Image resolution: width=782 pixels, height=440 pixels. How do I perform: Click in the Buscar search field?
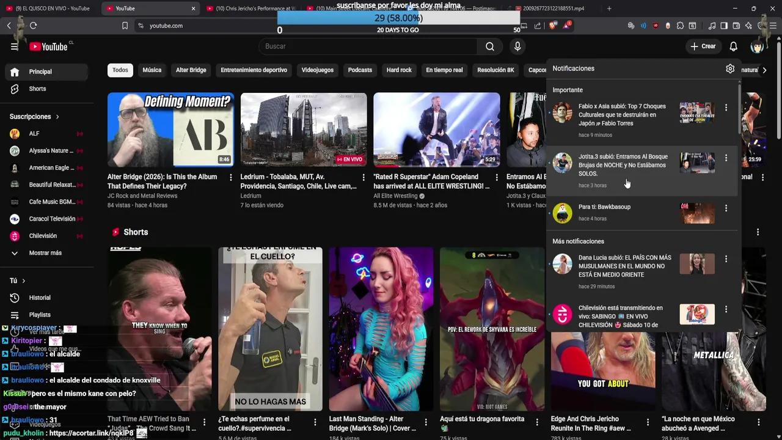(x=368, y=46)
